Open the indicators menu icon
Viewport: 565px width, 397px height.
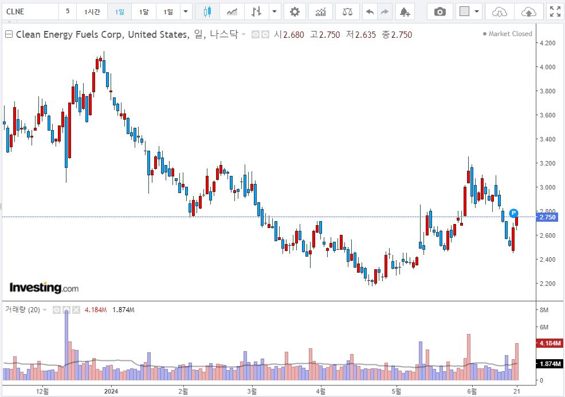(x=320, y=11)
